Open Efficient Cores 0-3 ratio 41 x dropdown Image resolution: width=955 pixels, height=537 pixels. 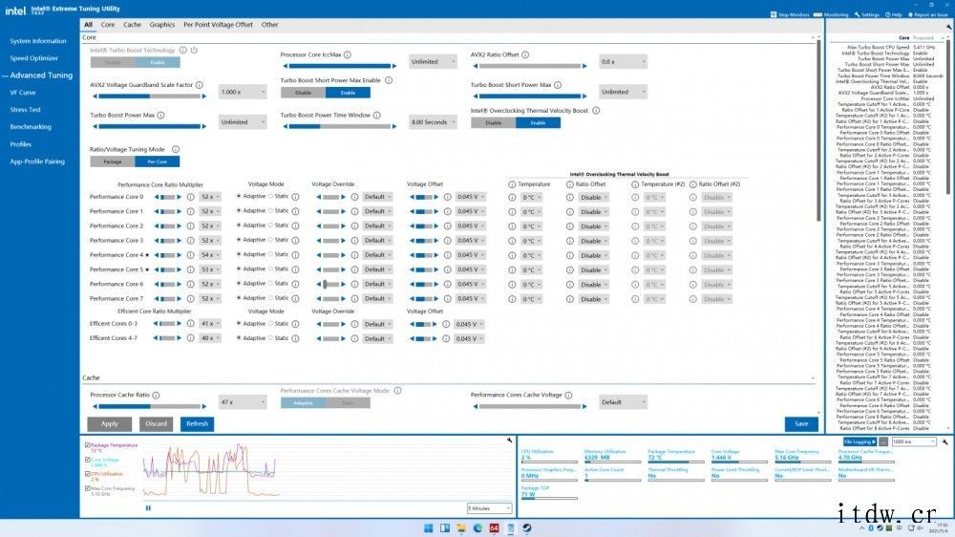click(x=211, y=324)
